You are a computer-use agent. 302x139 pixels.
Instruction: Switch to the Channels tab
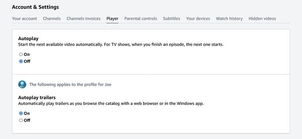[52, 19]
